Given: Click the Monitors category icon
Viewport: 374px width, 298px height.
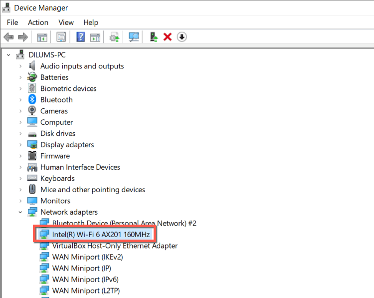Looking at the screenshot, I should (32, 201).
